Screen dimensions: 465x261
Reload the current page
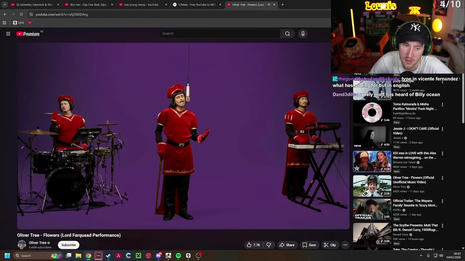[21, 14]
